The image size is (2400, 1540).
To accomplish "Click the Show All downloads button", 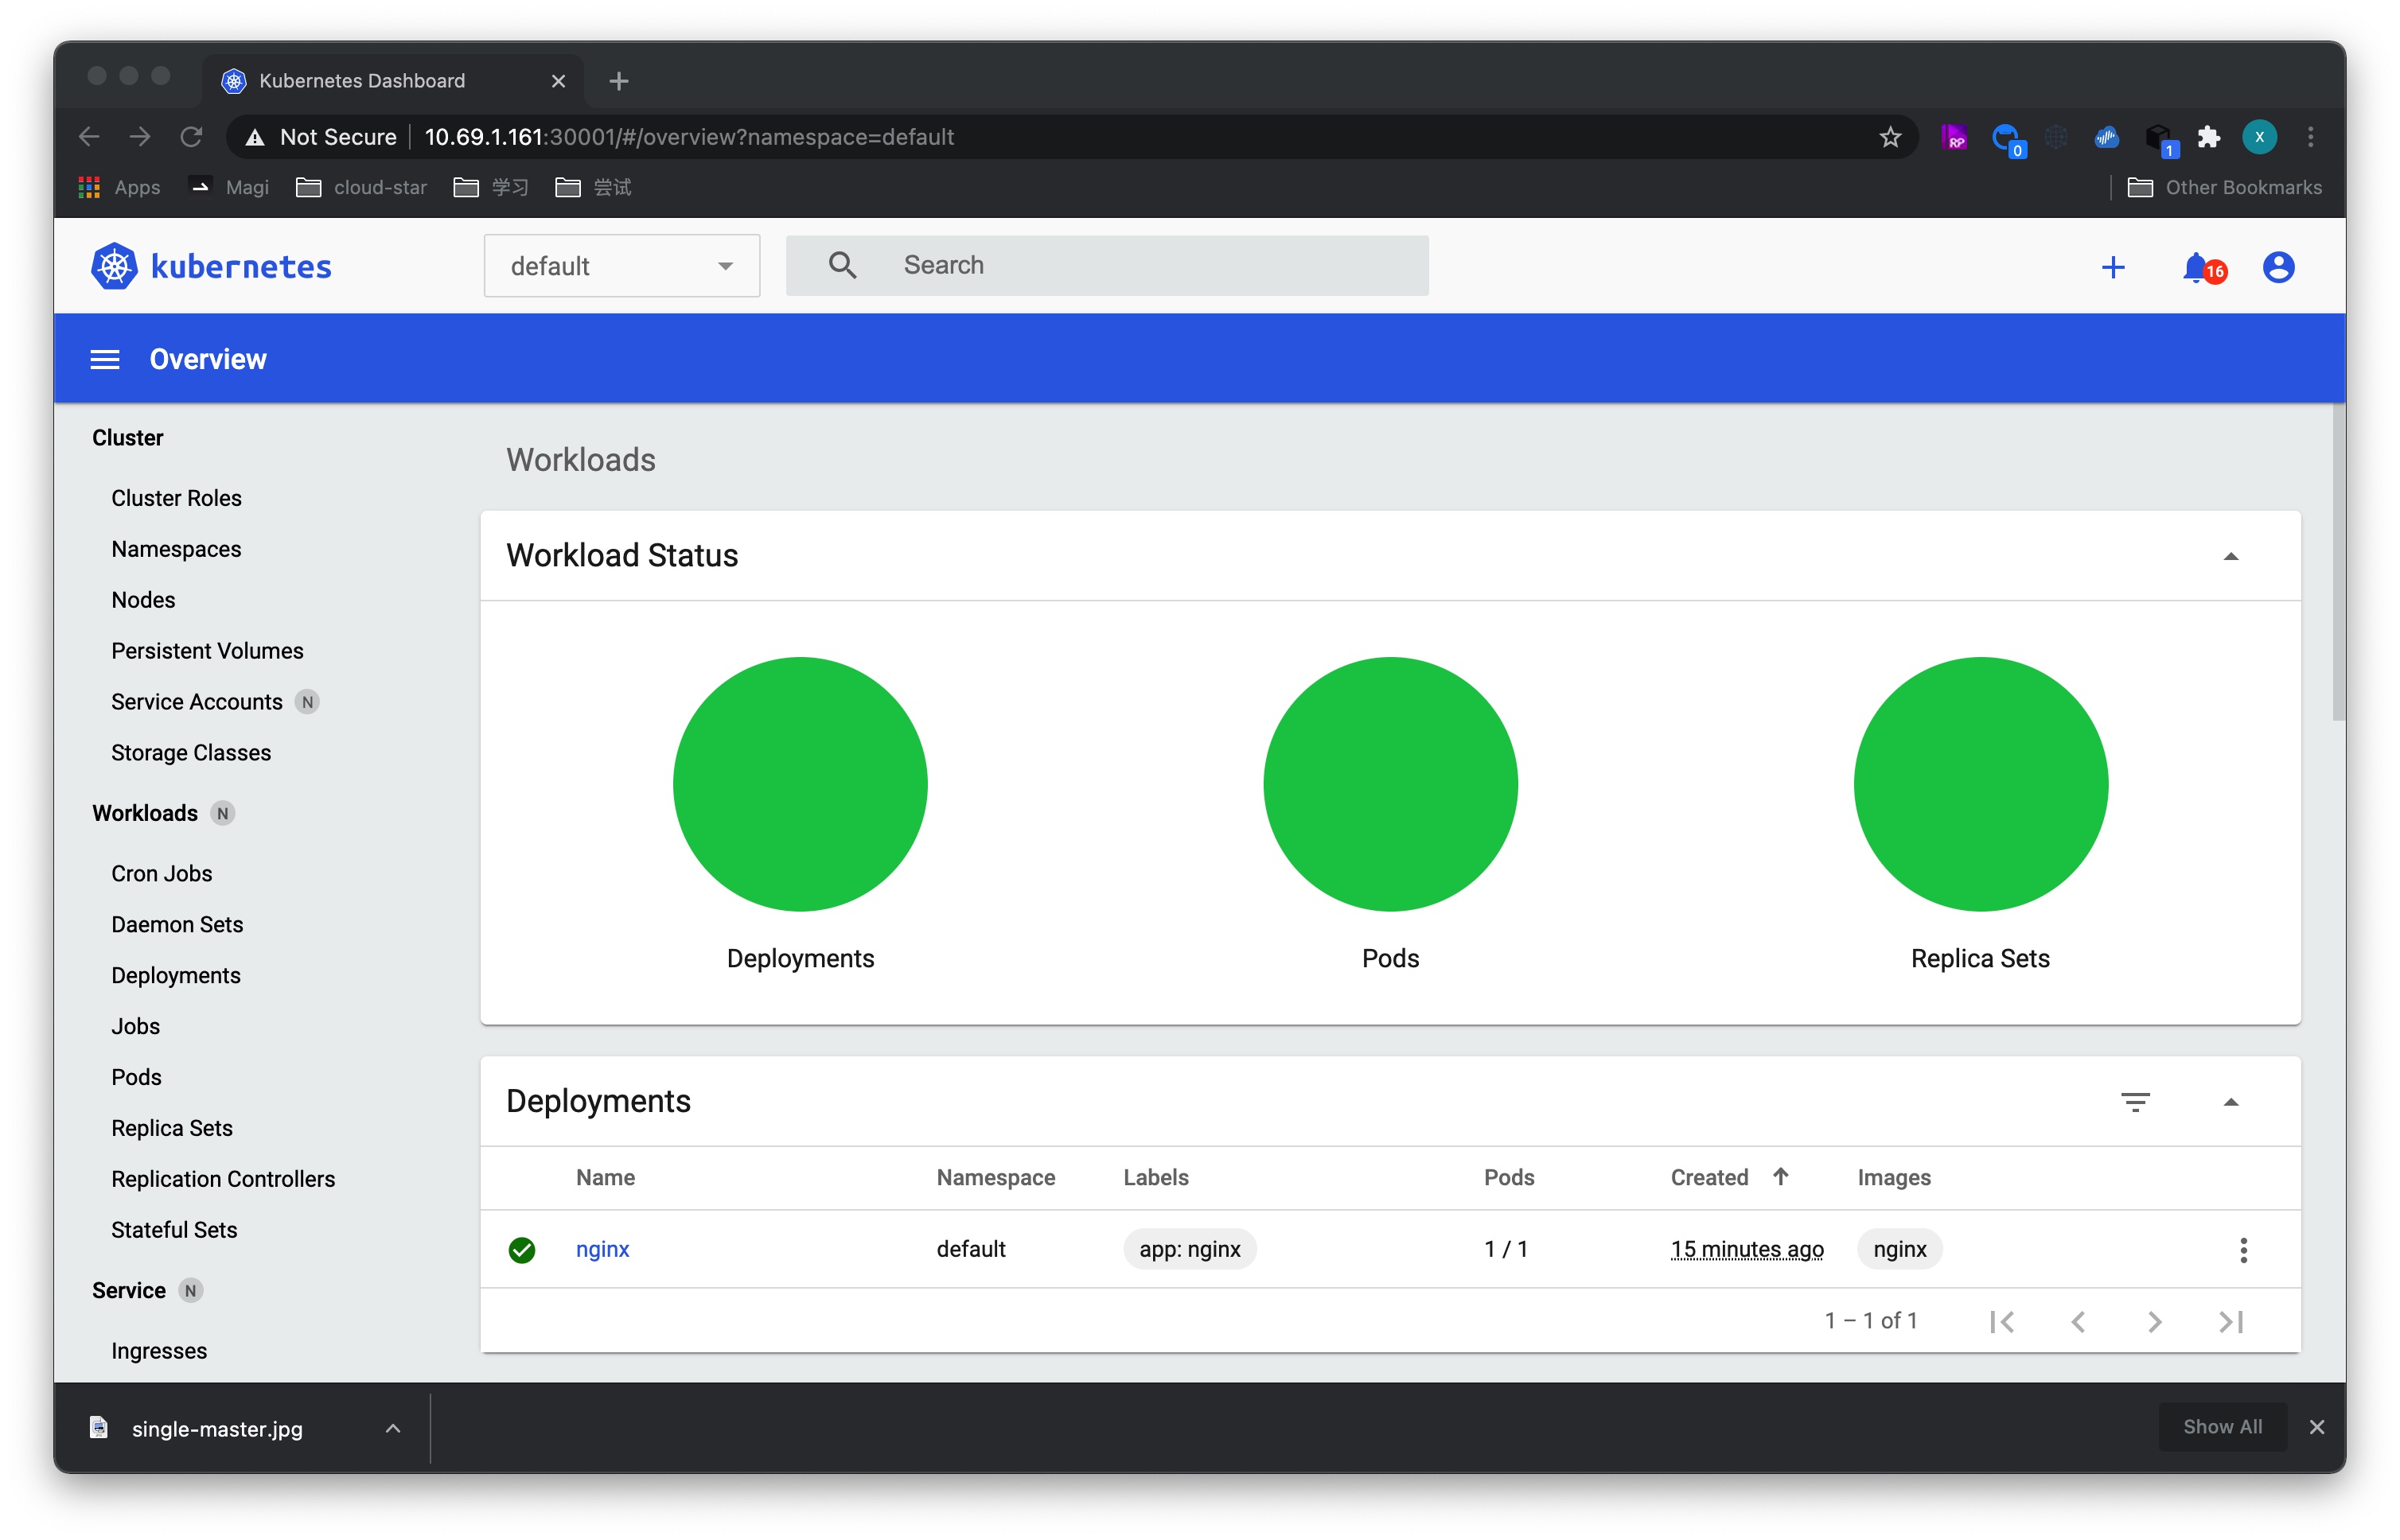I will (2221, 1427).
